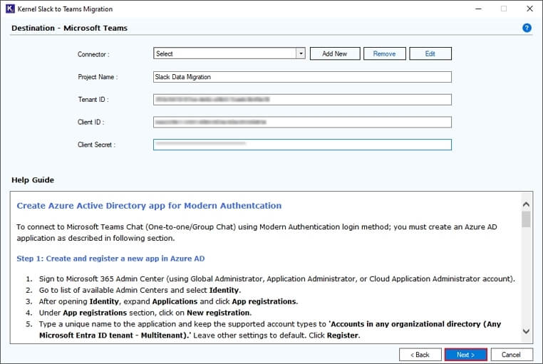The image size is (543, 364).
Task: Click step 5 'Type a unique name to the application' text
Action: click(x=270, y=330)
